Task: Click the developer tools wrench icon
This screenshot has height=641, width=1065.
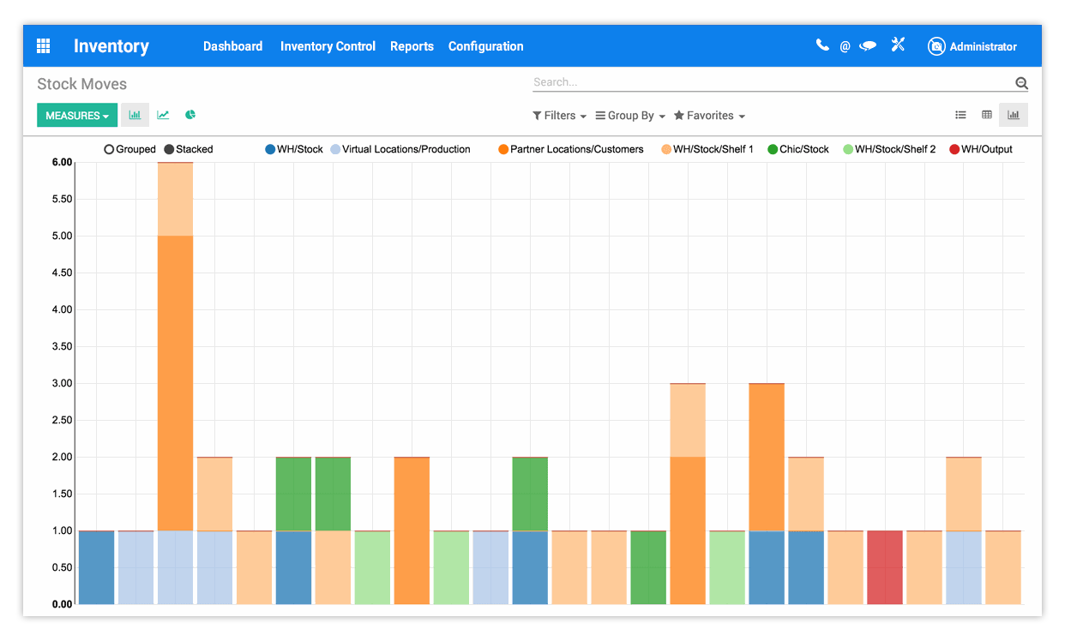Action: pos(898,45)
